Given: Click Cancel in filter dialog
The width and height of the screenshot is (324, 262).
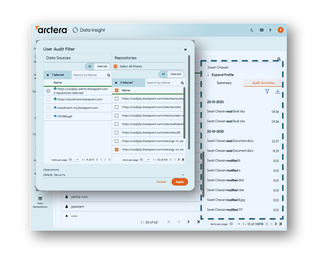Looking at the screenshot, I should (x=161, y=182).
